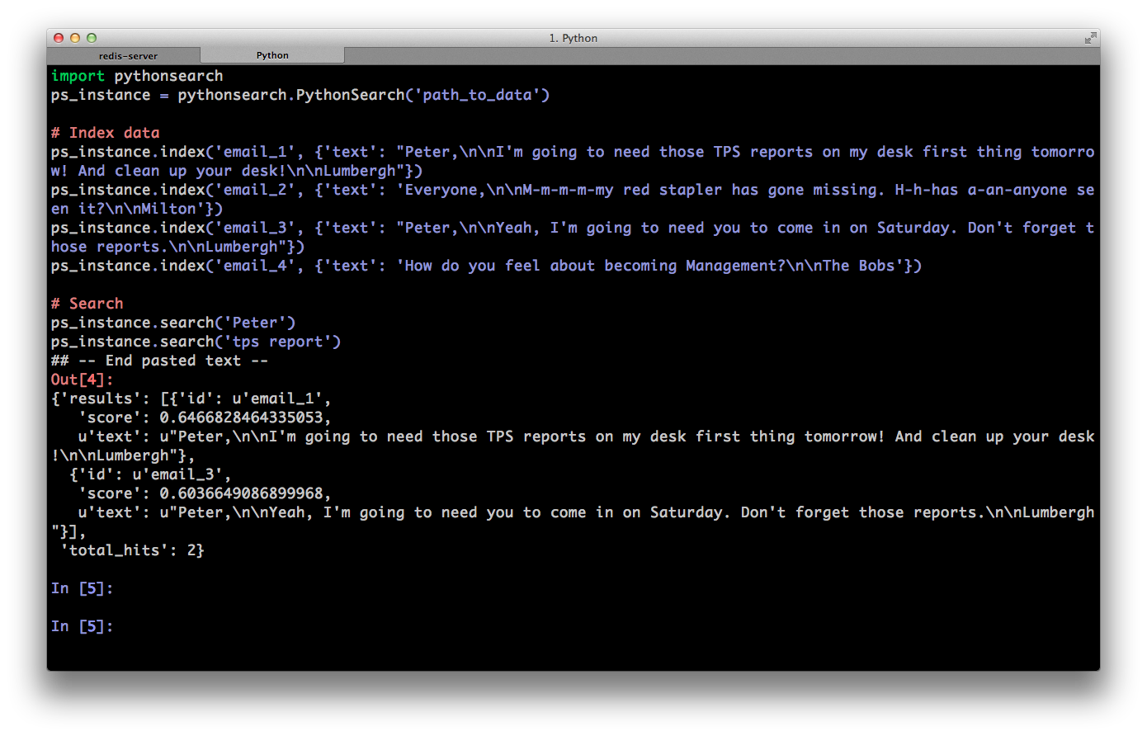Click 'The Bobs' text in email_4 line

tap(859, 266)
